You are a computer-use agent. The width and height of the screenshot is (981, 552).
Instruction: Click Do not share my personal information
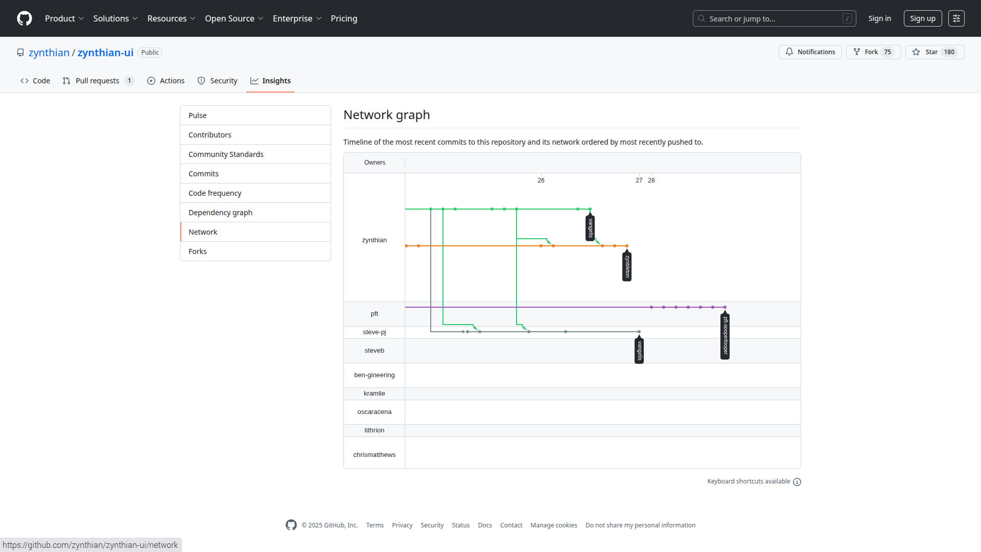pos(641,525)
